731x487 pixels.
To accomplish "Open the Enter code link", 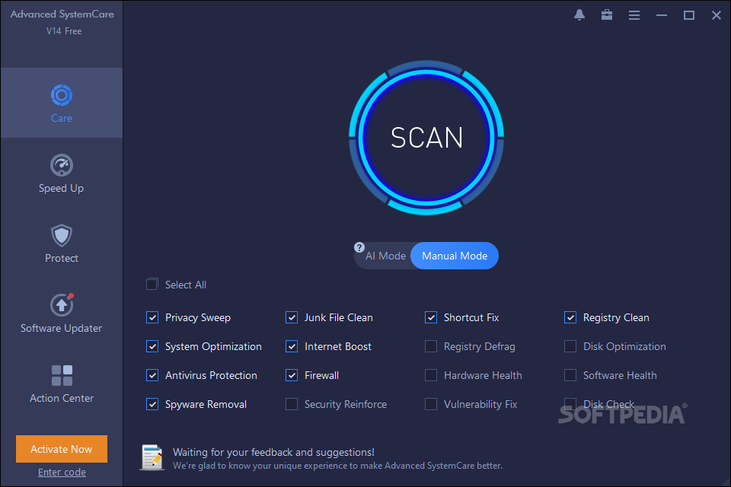I will click(62, 472).
